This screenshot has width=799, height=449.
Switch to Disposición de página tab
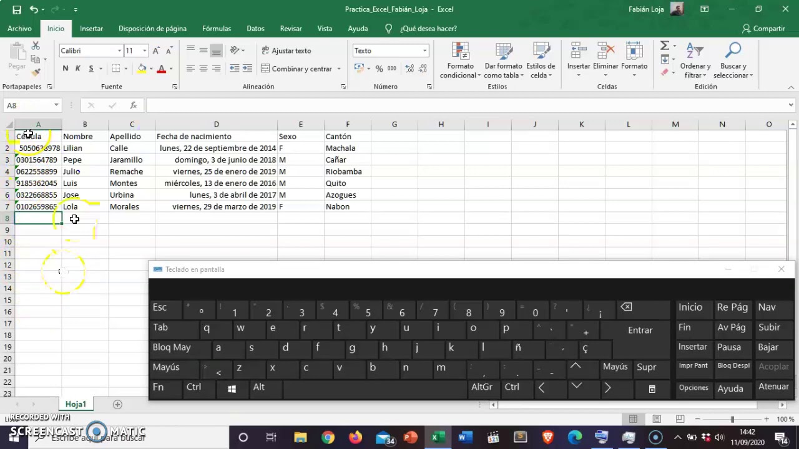point(152,29)
